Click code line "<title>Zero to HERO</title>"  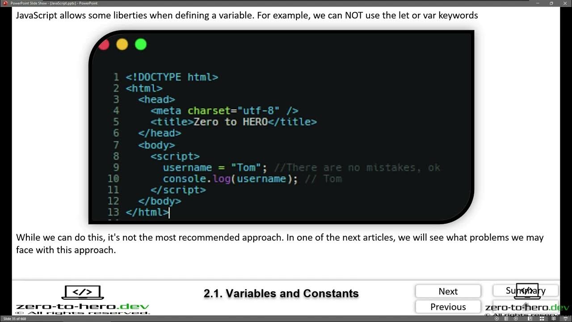pos(234,122)
